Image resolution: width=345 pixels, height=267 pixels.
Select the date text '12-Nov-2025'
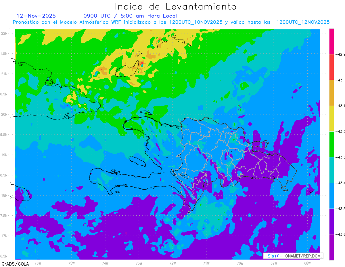pos(36,16)
